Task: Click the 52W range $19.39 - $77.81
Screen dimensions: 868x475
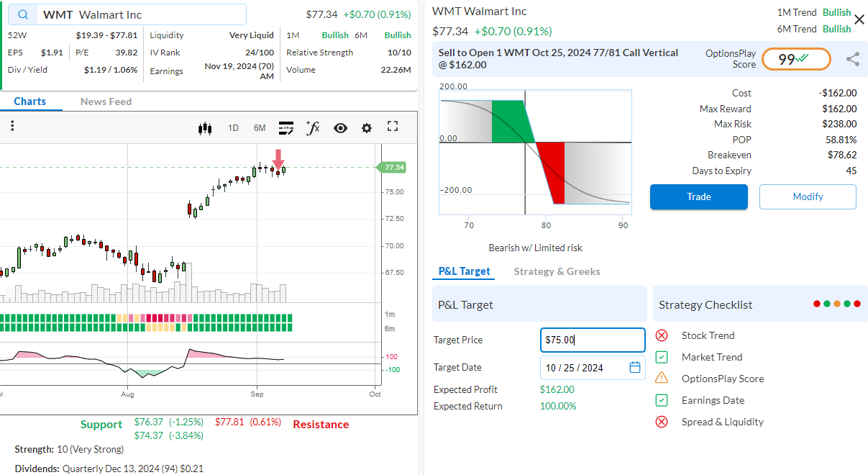Action: [107, 35]
